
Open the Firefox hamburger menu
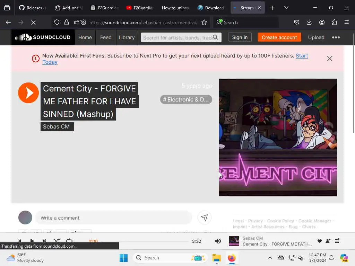click(x=347, y=23)
